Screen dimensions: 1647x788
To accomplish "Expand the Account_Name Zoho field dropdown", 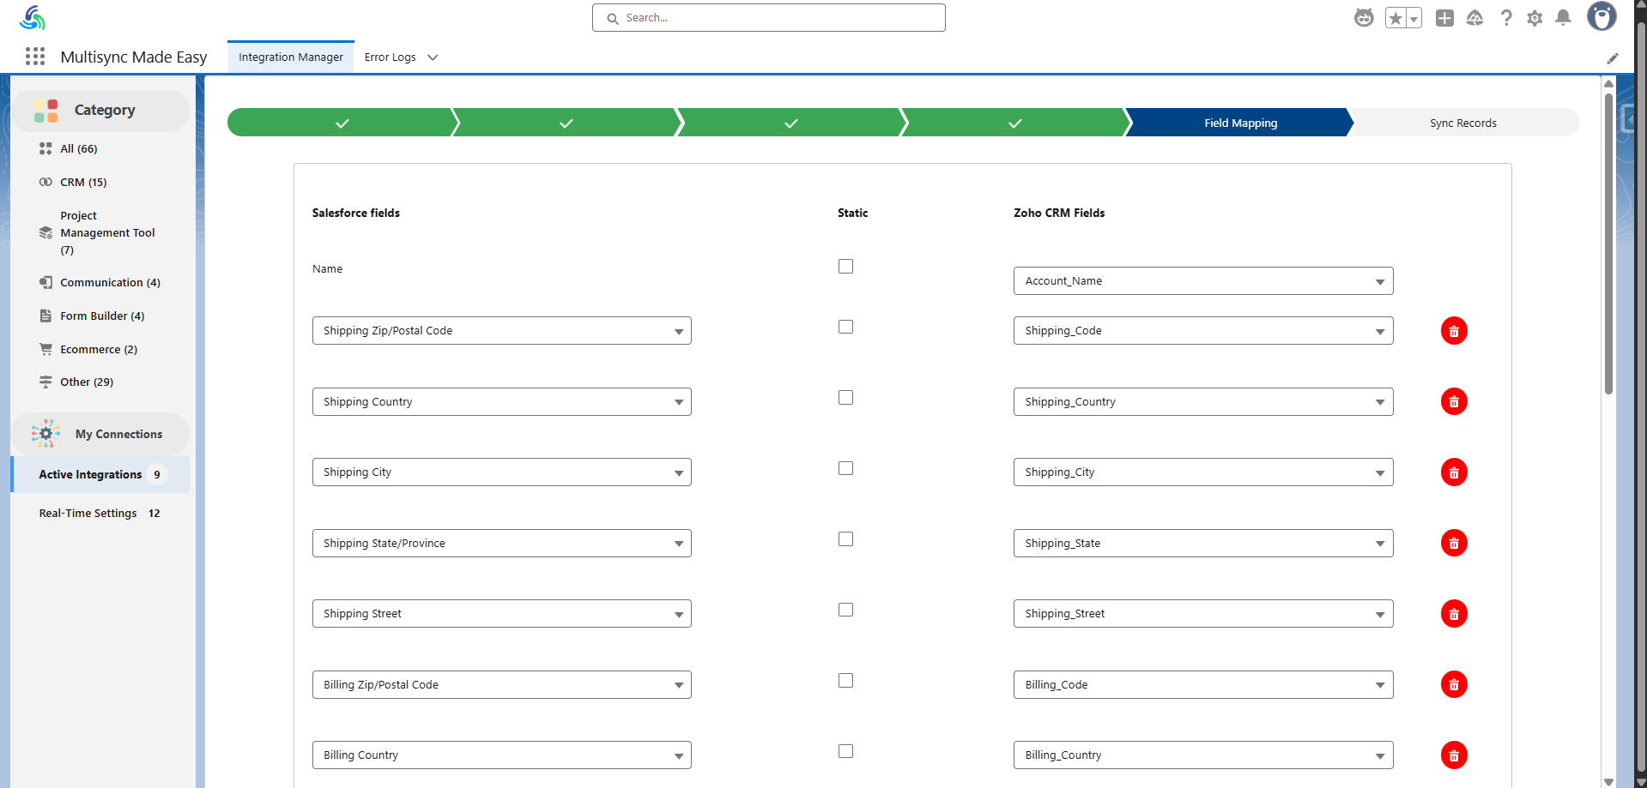I will (x=1202, y=281).
